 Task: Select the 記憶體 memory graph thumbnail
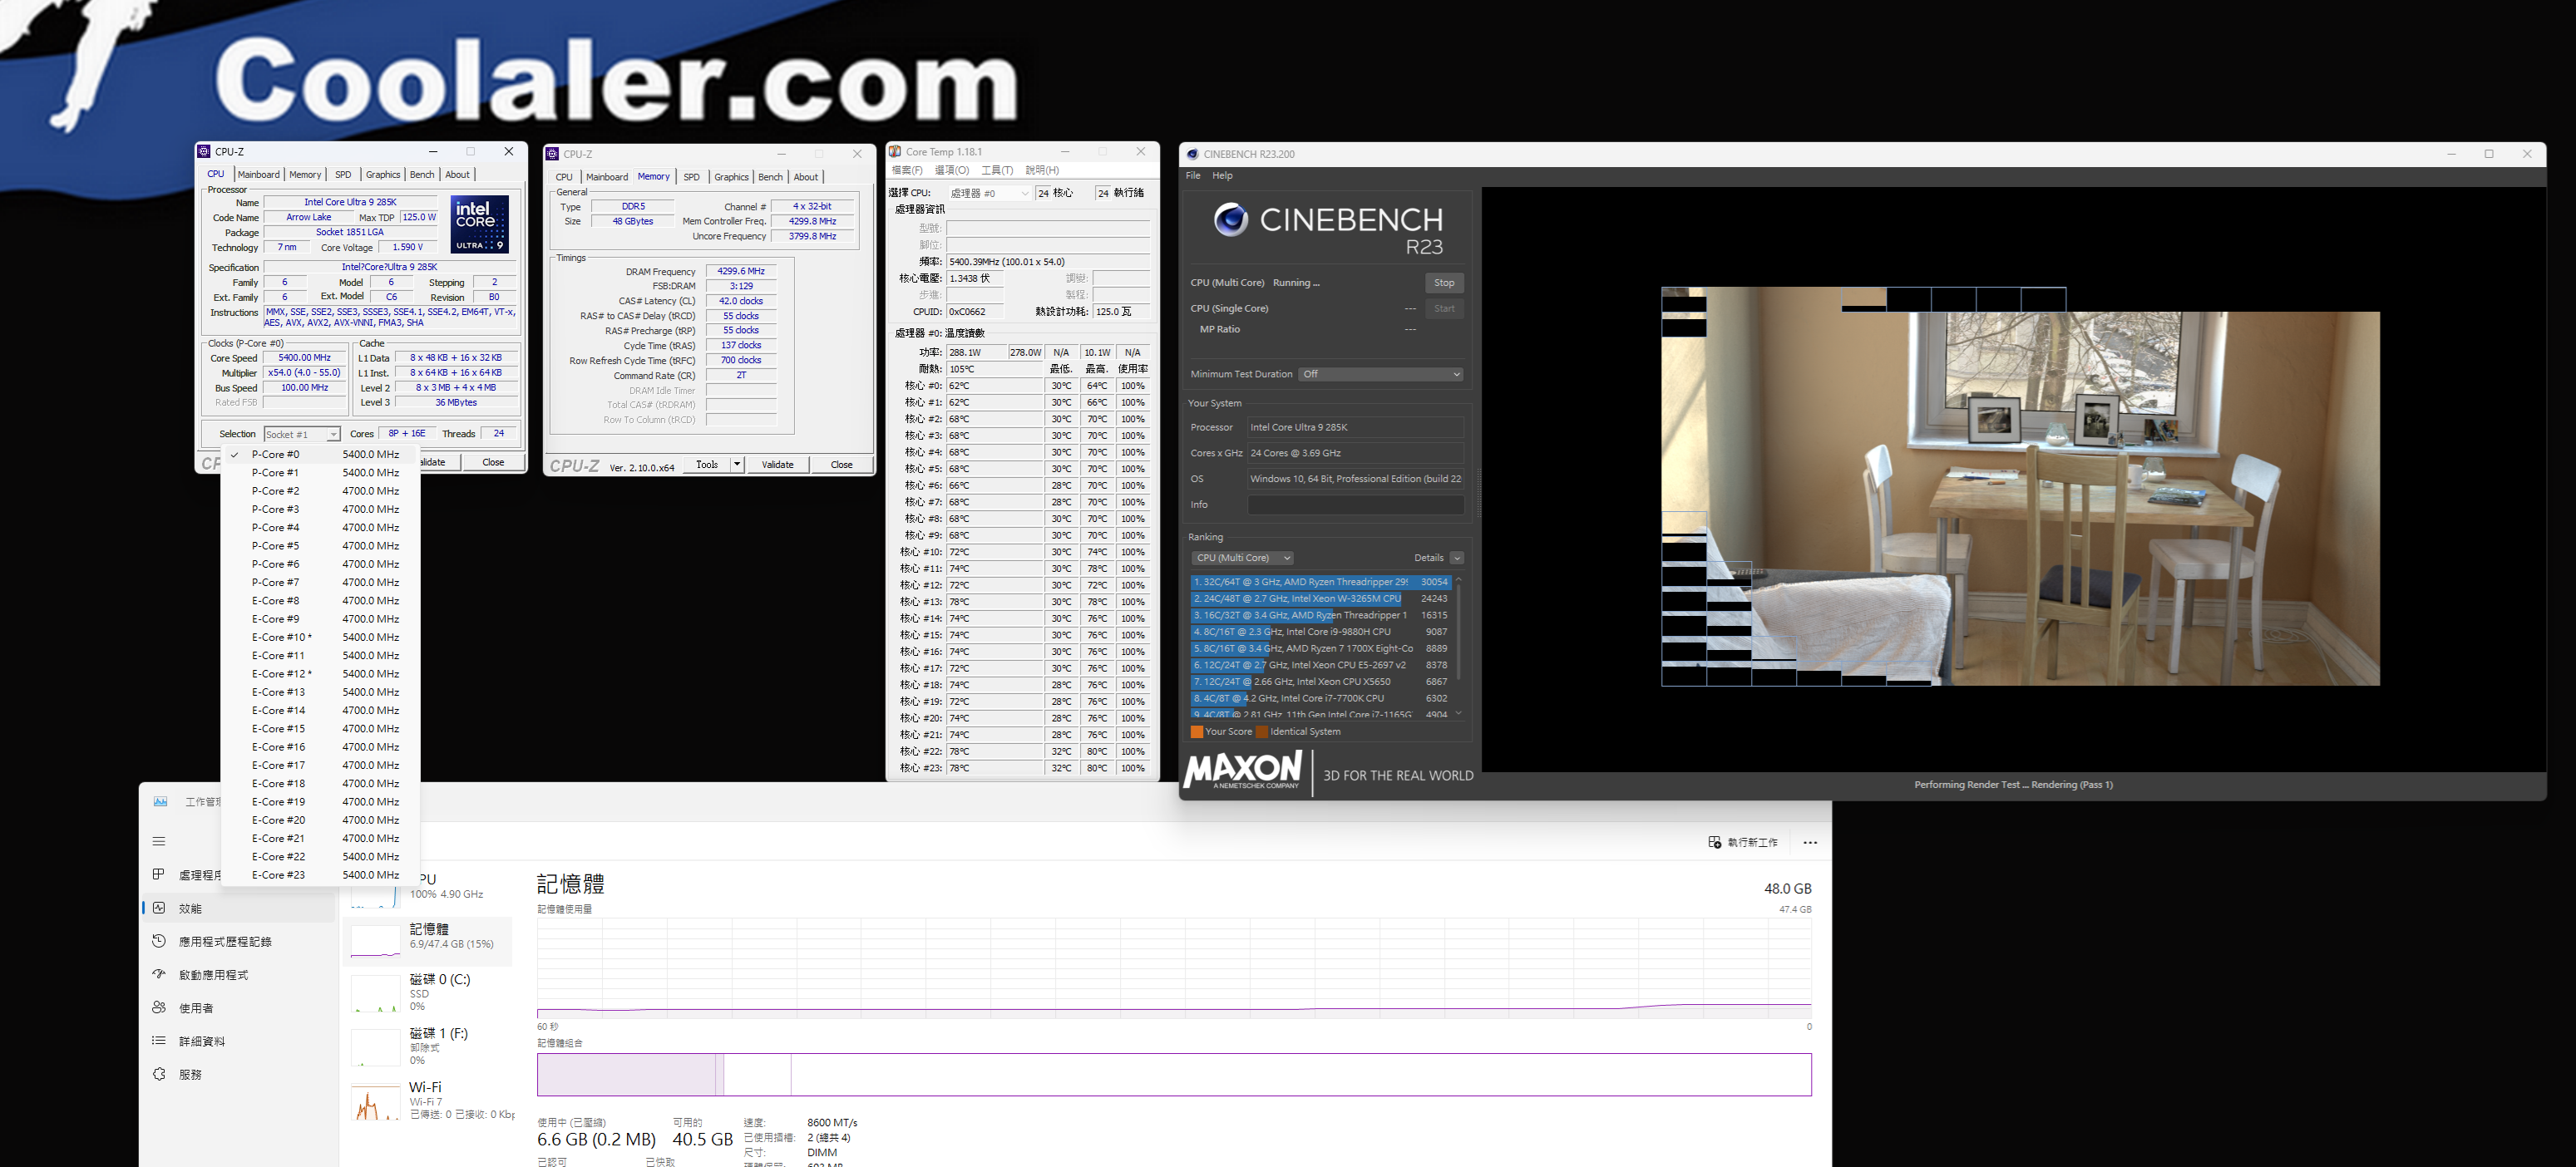coord(375,941)
